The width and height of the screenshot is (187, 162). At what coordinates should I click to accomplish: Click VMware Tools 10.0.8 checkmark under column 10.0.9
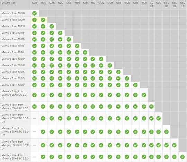(x=110, y=65)
